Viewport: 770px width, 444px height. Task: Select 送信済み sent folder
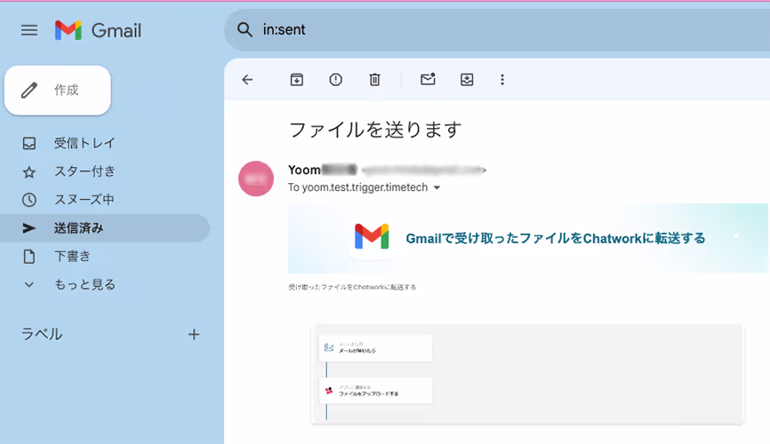tap(105, 228)
